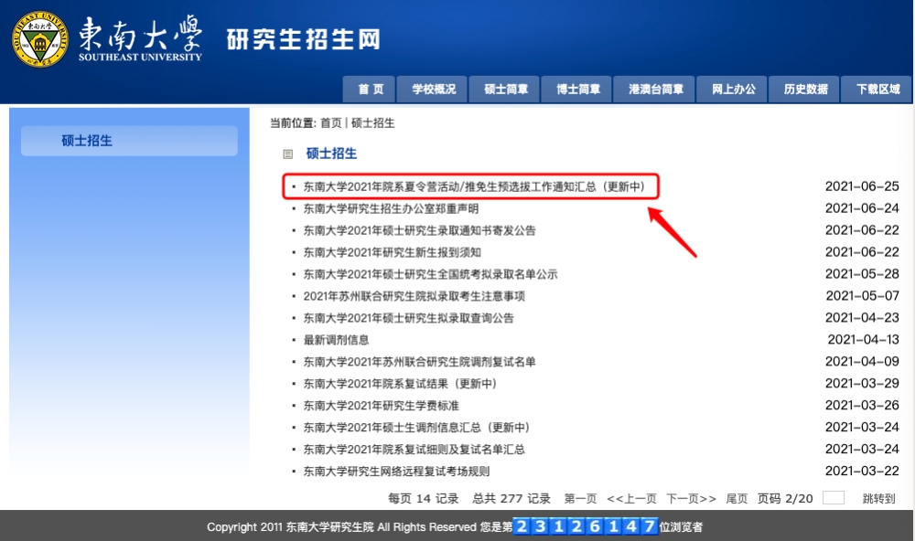This screenshot has width=915, height=541.
Task: Open 东南大学2021年硕士研究生拟录取查询公告
Action: tap(408, 318)
